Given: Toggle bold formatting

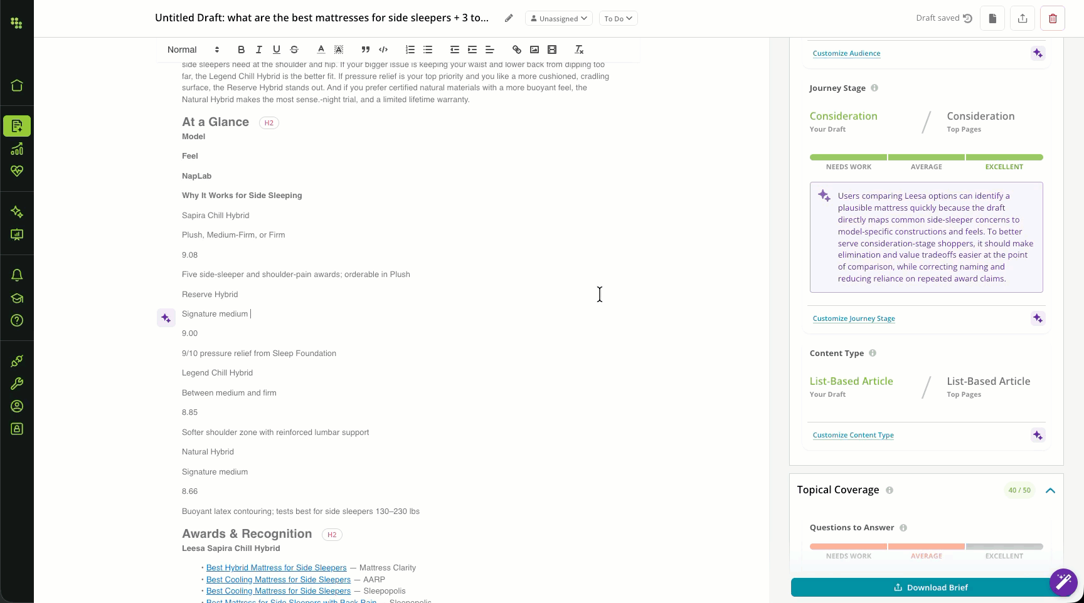Looking at the screenshot, I should [241, 50].
